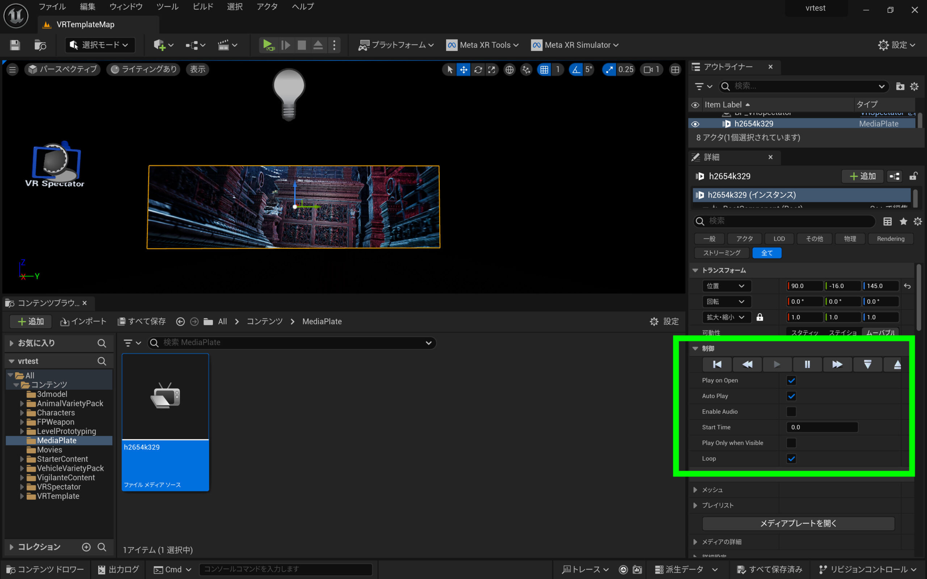Screen dimensions: 927x579
Task: Expand the メッシュ section
Action: pos(695,490)
